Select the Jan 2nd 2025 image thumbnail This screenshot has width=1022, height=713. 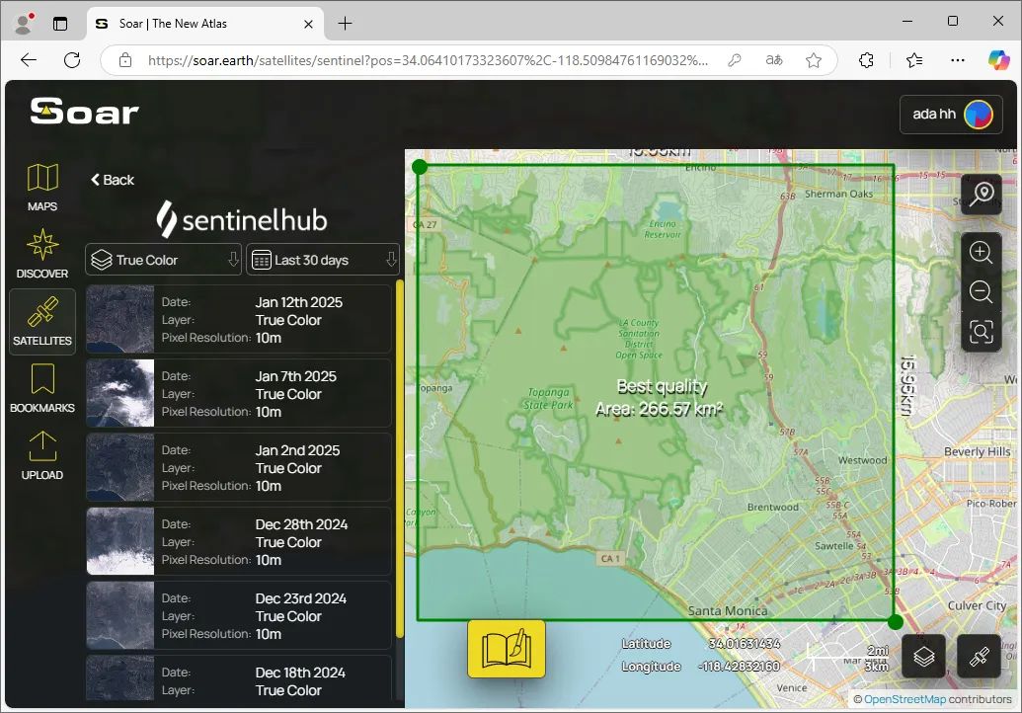pos(120,467)
